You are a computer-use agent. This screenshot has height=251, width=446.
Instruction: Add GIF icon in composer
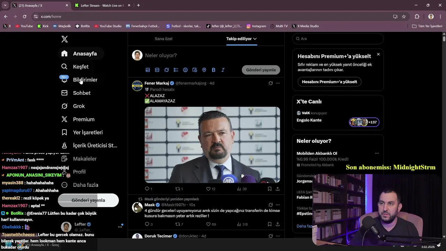(157, 70)
